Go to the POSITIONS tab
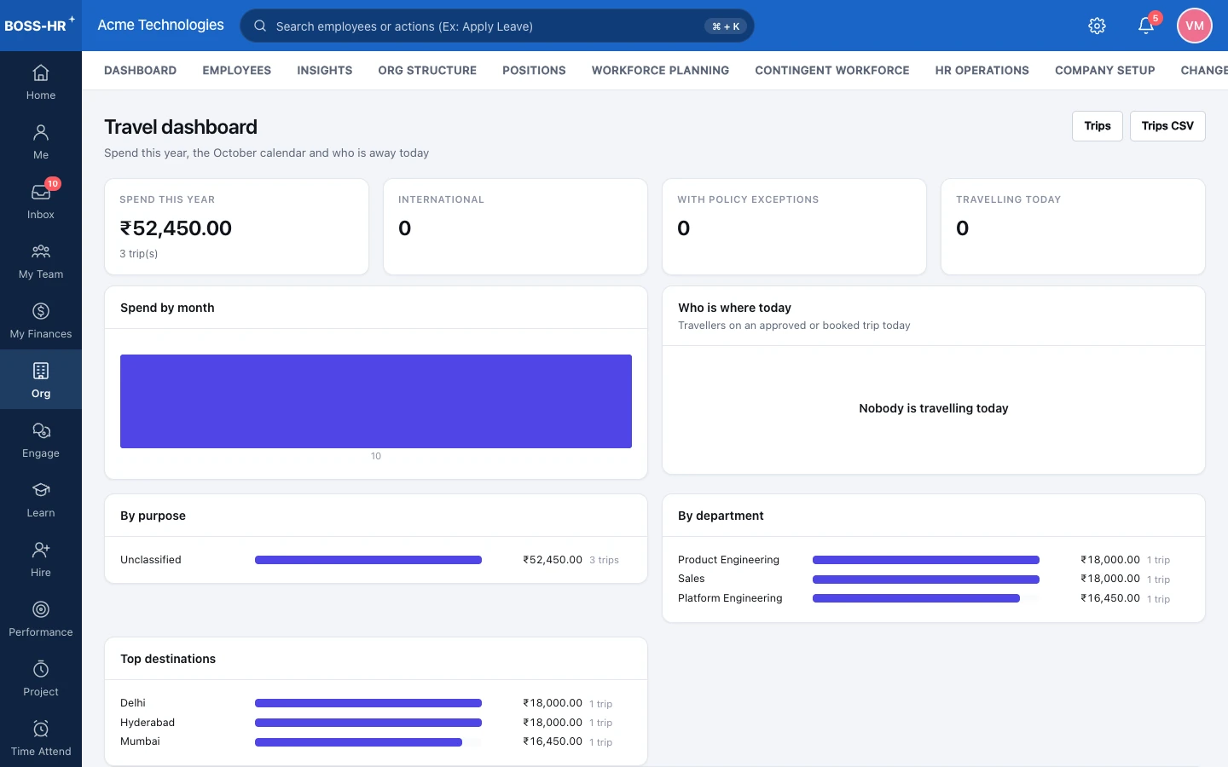The width and height of the screenshot is (1228, 767). [x=534, y=71]
